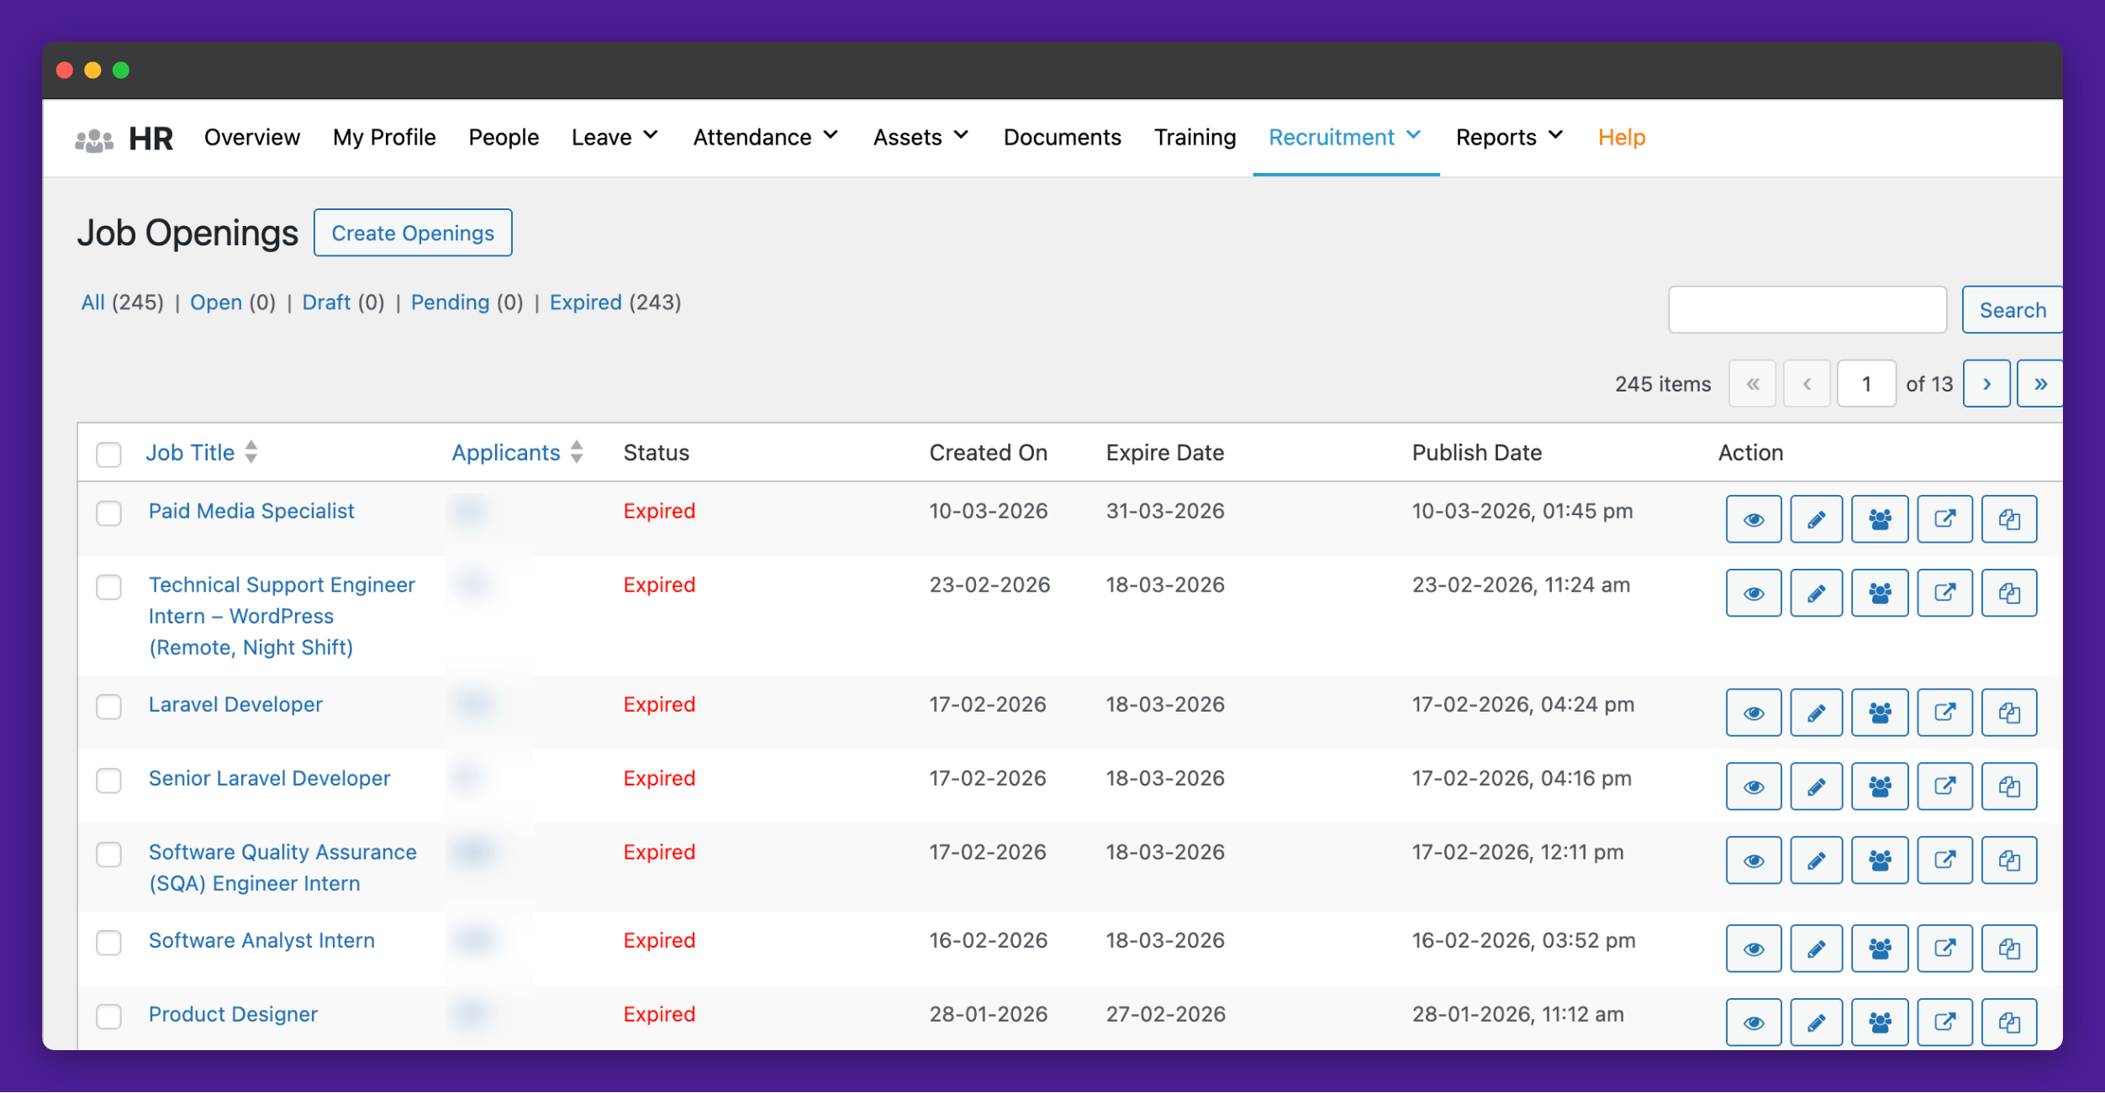This screenshot has height=1093, width=2105.
Task: Click the pencil edit icon for Laravel Developer
Action: click(1816, 712)
